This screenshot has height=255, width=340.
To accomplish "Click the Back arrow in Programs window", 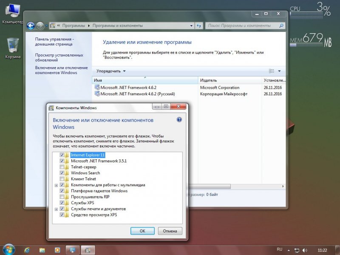I will 31,25.
